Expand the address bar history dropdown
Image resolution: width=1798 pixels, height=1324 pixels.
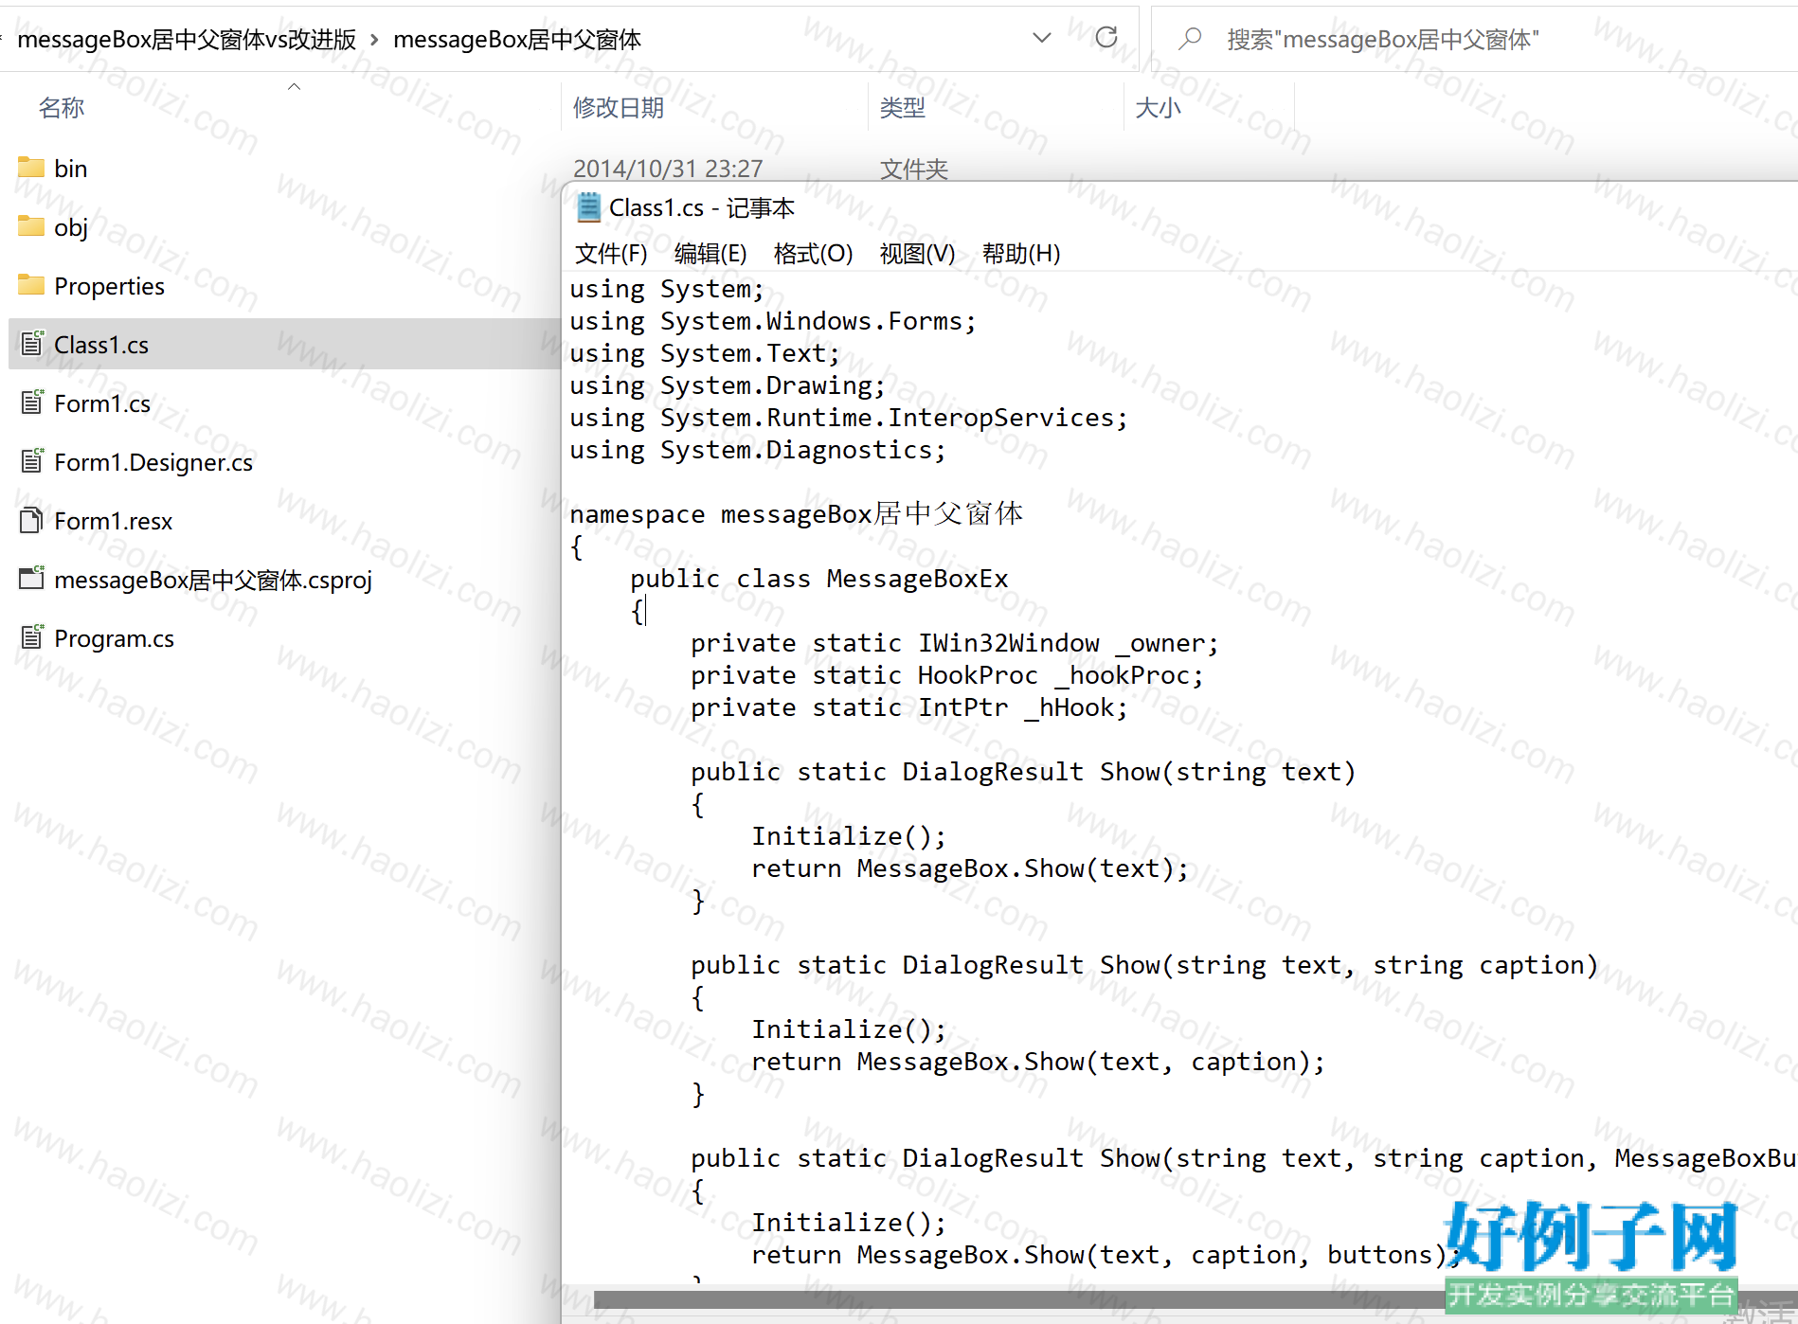coord(1042,38)
